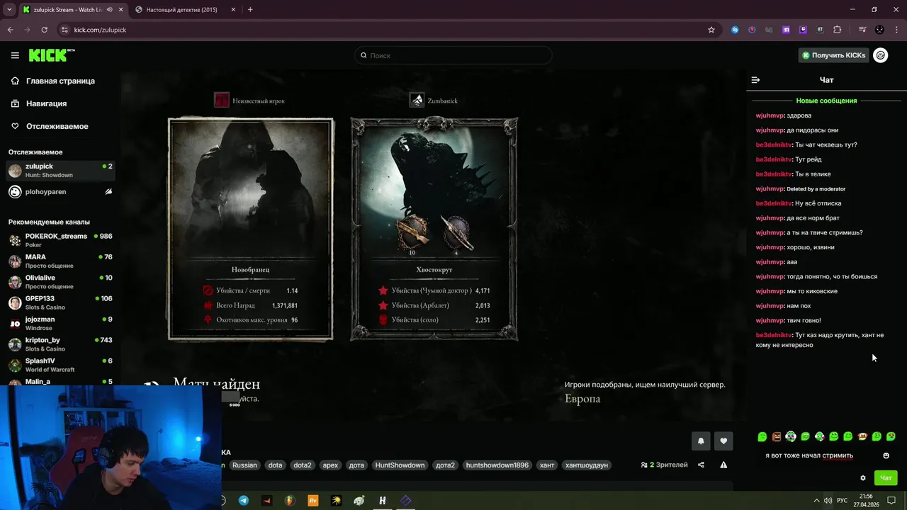Open the apex tag
The height and width of the screenshot is (510, 907).
[x=330, y=465]
